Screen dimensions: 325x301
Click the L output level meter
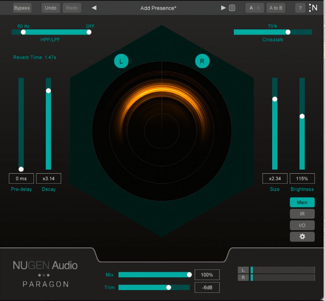click(x=283, y=270)
